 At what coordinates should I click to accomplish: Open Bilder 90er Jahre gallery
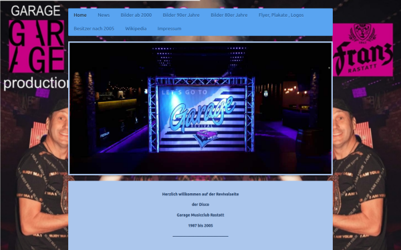(181, 15)
